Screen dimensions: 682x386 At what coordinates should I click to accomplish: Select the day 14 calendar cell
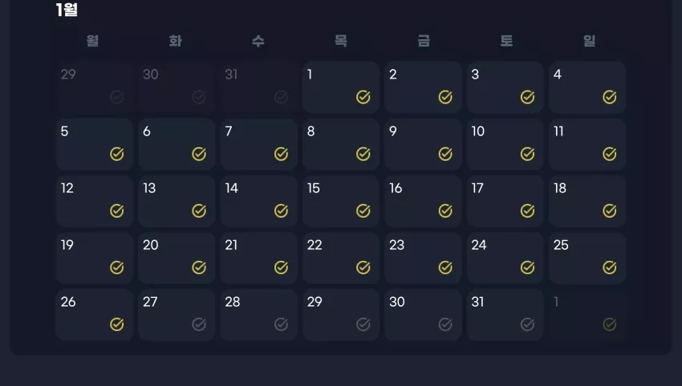(259, 201)
